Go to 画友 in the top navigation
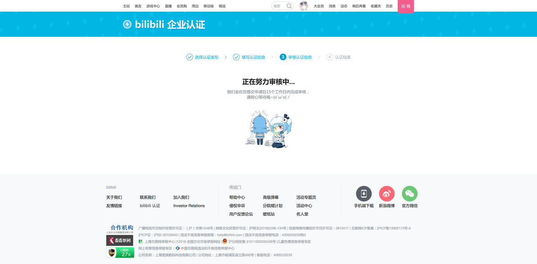Screen dimensions: 537x264 click(138, 6)
